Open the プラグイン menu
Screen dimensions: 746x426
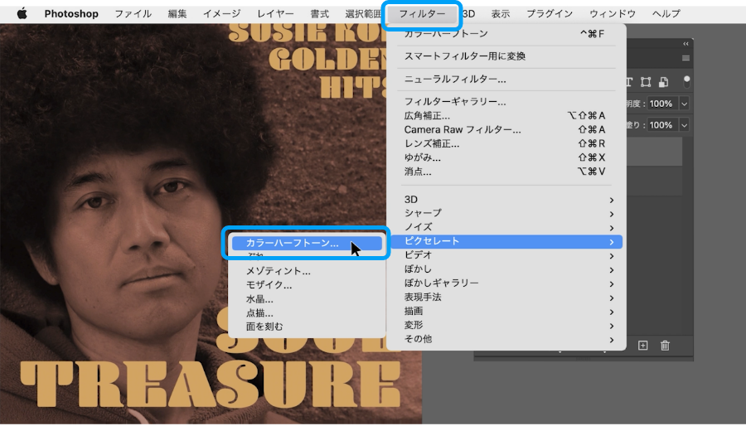pyautogui.click(x=550, y=14)
